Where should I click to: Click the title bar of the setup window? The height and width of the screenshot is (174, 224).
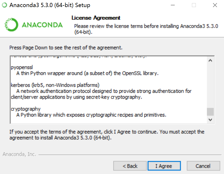104,5
